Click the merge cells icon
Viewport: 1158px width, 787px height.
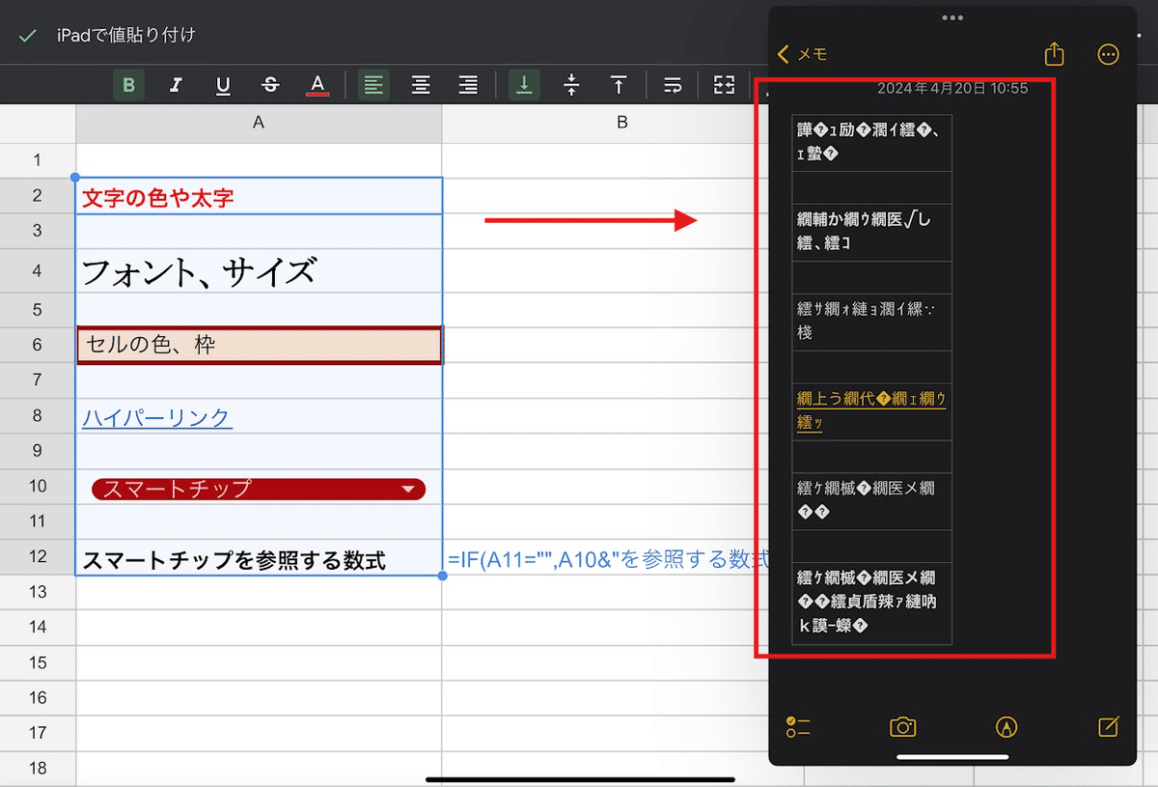[724, 85]
